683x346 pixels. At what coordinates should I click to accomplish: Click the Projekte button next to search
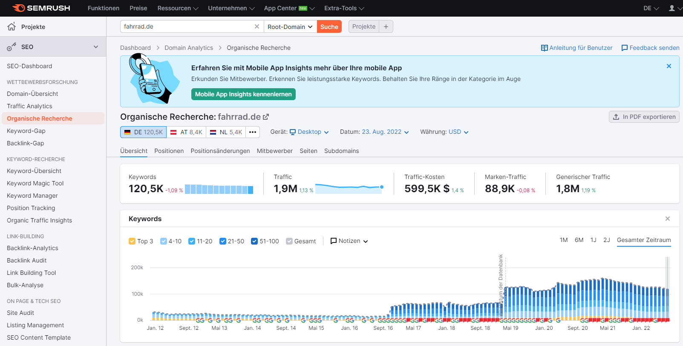coord(364,26)
